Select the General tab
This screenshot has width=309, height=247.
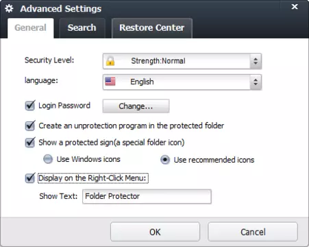click(31, 28)
